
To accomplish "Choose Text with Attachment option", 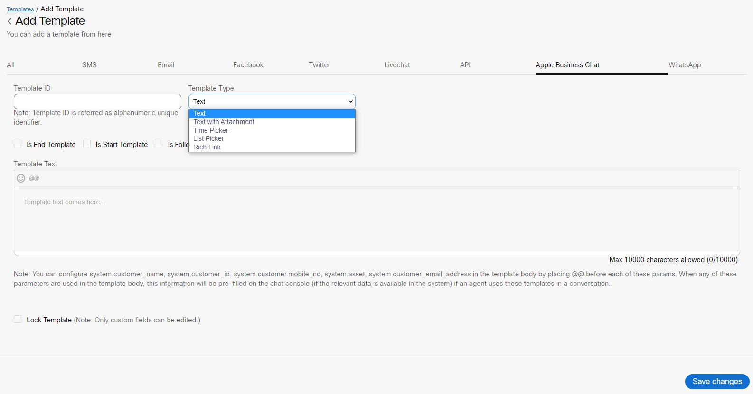I will (272, 122).
